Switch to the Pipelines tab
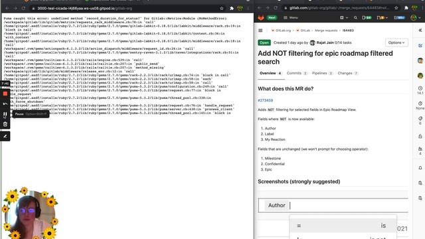 (322, 73)
